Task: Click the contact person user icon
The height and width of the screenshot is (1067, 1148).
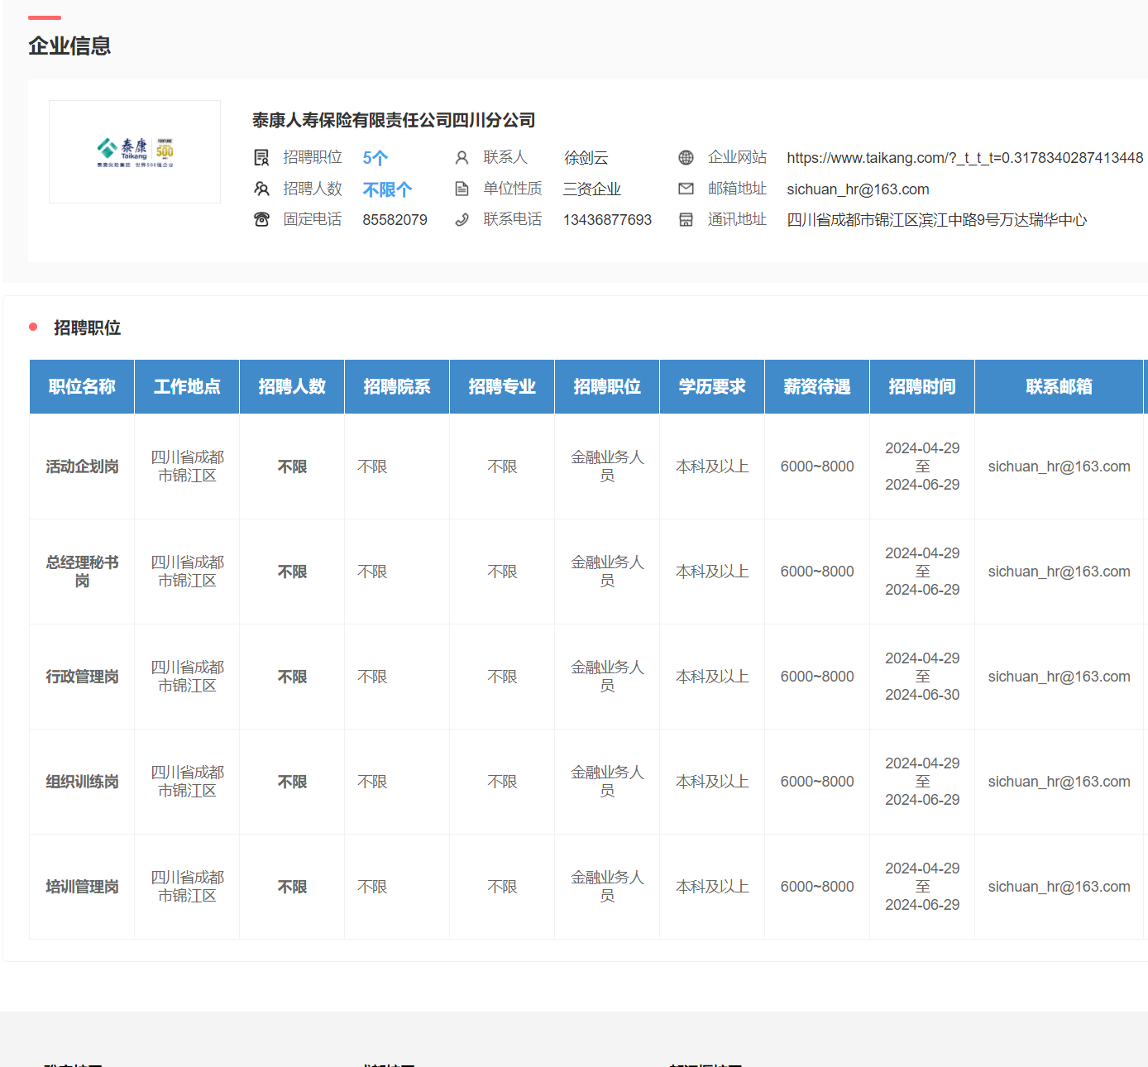Action: pyautogui.click(x=462, y=157)
